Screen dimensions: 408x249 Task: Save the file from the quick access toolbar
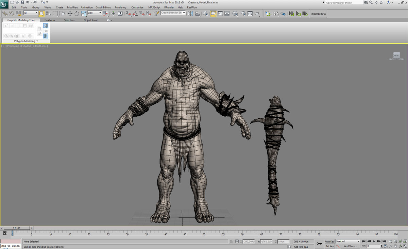click(22, 2)
